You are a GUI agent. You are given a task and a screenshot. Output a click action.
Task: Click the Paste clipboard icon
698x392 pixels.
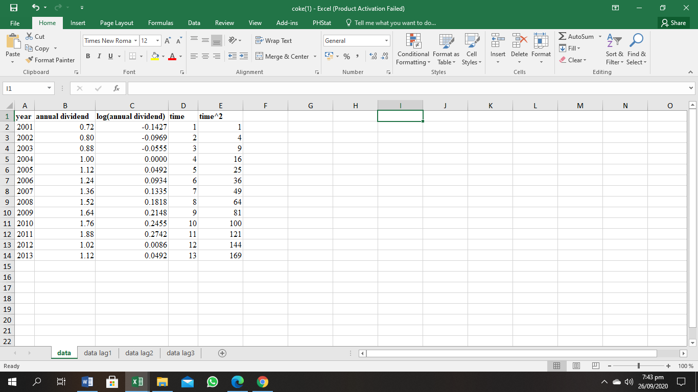pyautogui.click(x=13, y=42)
